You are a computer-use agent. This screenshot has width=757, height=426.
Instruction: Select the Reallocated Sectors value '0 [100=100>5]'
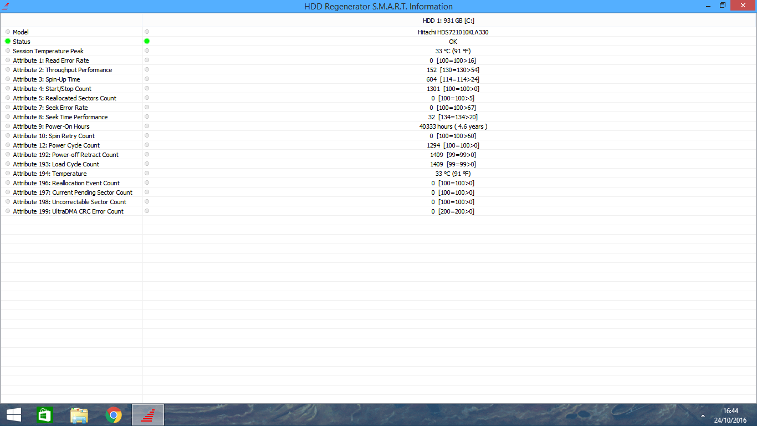click(453, 98)
